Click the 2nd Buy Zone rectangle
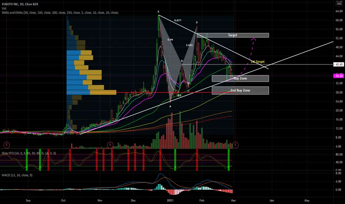Viewport: 345px width, 204px height. click(240, 91)
